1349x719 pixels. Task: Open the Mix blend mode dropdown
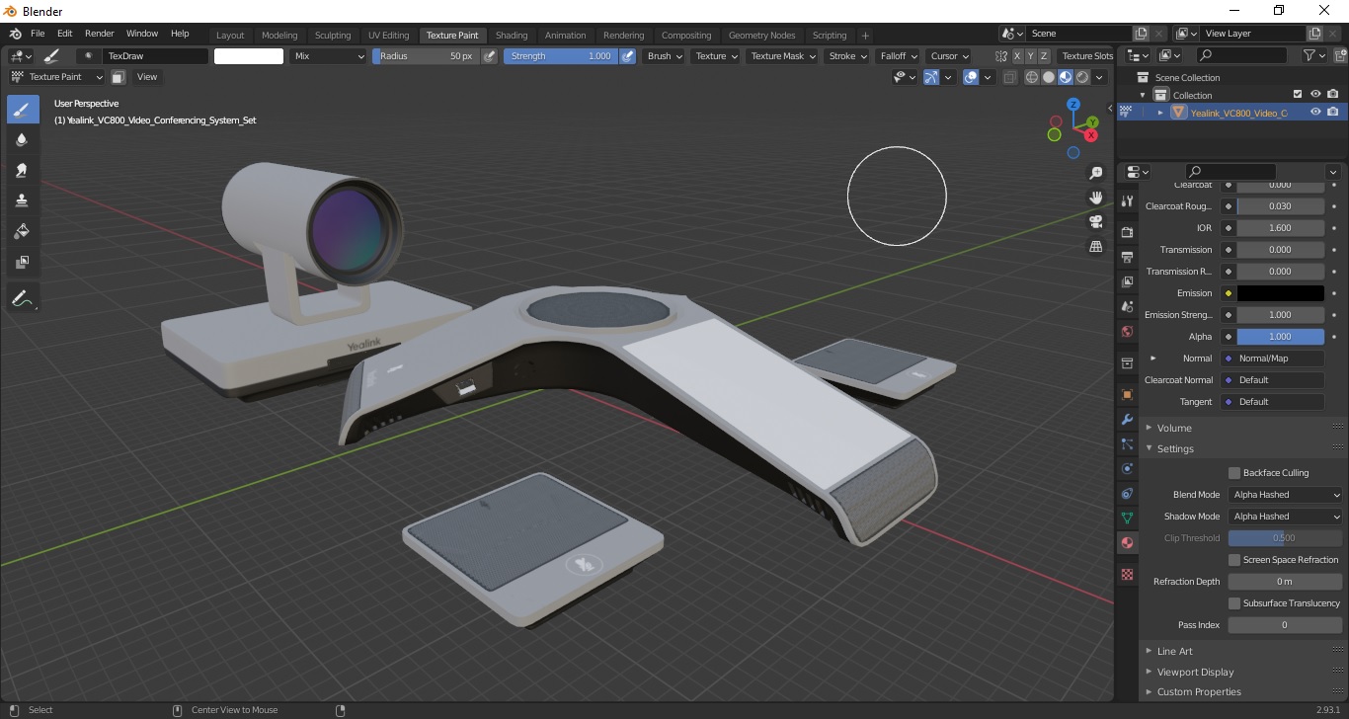coord(329,56)
